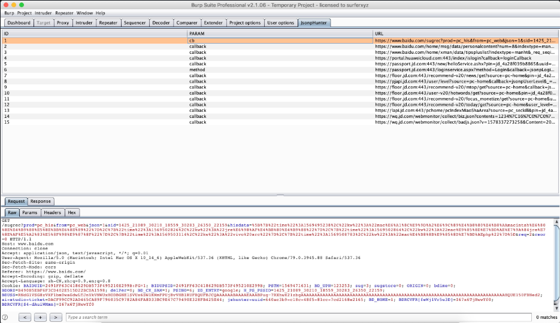Sort table by ID column header
This screenshot has width=560, height=323.
click(94, 33)
